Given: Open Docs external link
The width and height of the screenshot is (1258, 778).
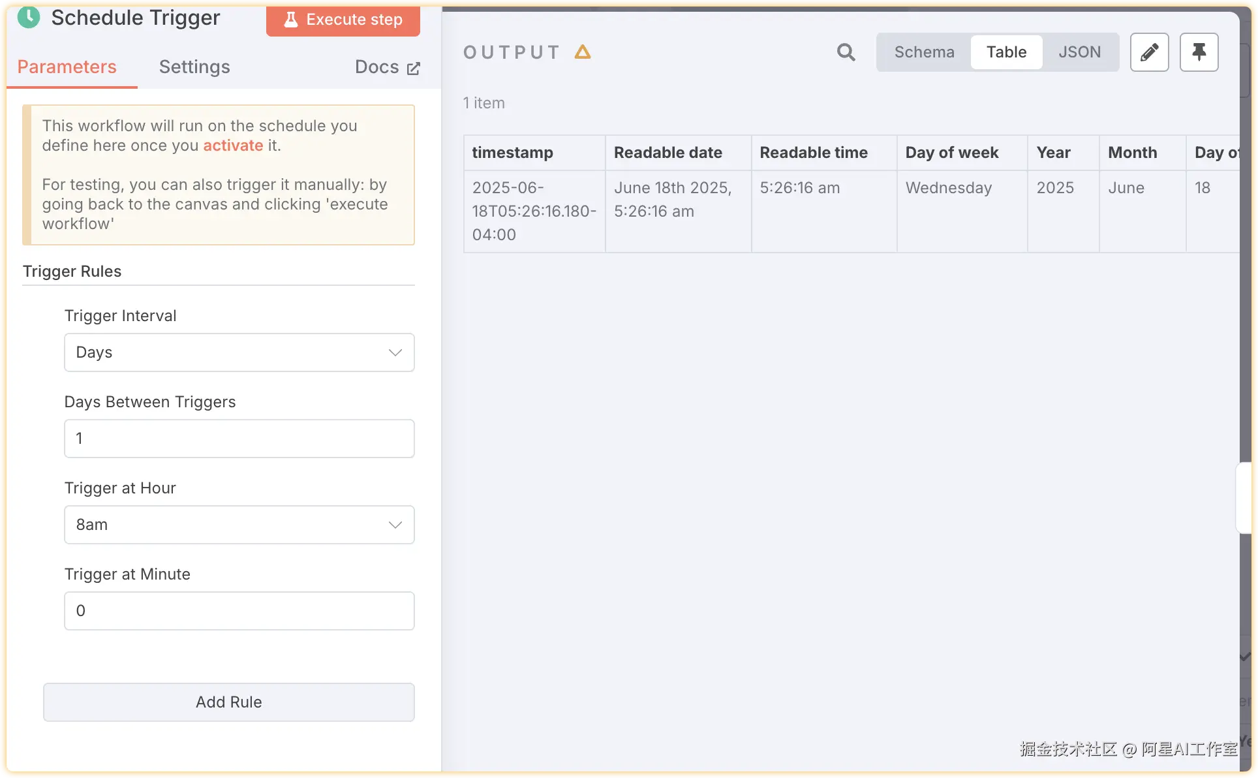Looking at the screenshot, I should (387, 67).
